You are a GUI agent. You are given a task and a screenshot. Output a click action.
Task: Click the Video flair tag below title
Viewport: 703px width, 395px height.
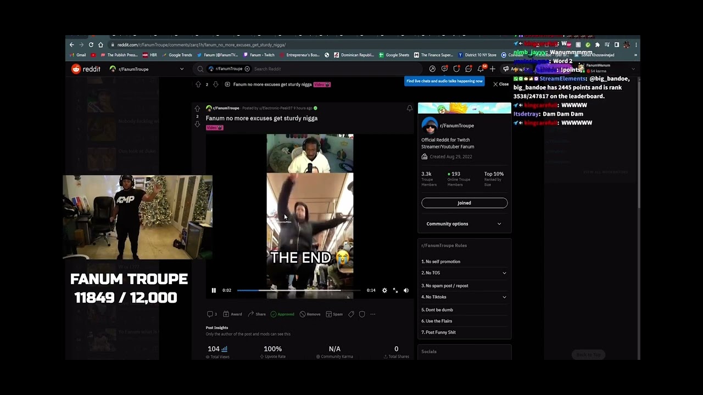click(x=214, y=127)
